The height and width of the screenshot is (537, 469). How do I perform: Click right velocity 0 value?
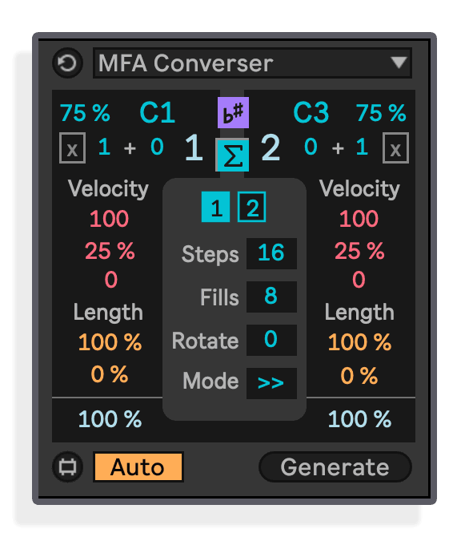[359, 280]
